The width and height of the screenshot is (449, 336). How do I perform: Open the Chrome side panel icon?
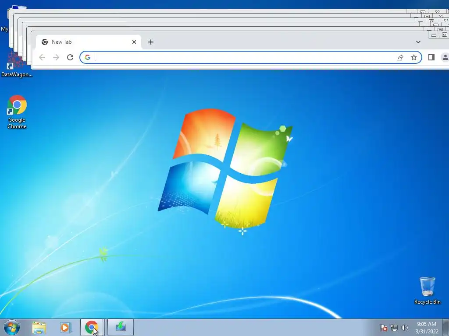pyautogui.click(x=431, y=57)
